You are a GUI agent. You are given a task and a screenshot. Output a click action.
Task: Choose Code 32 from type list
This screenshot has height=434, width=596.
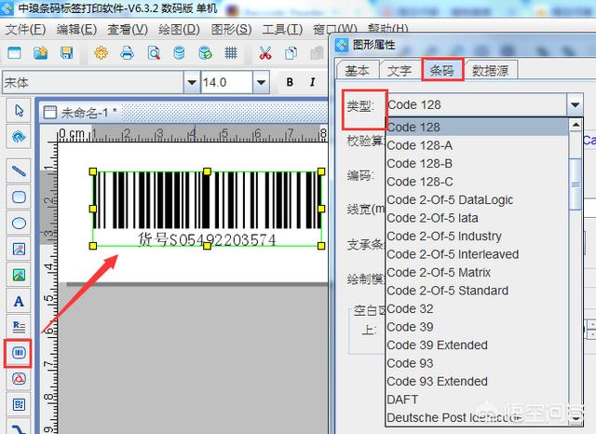[477, 308]
